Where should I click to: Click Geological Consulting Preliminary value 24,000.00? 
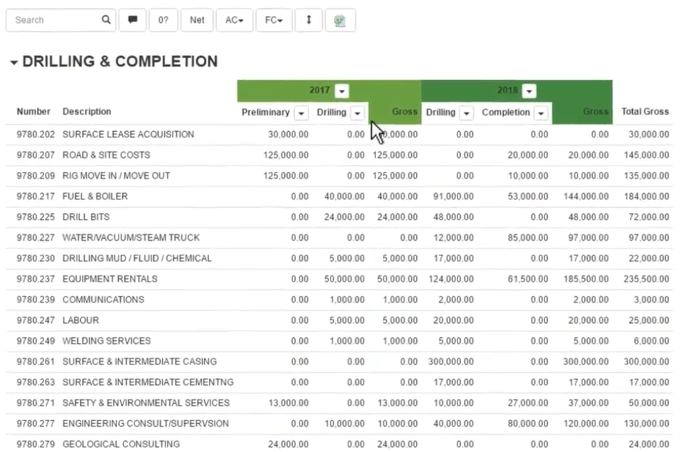(288, 444)
